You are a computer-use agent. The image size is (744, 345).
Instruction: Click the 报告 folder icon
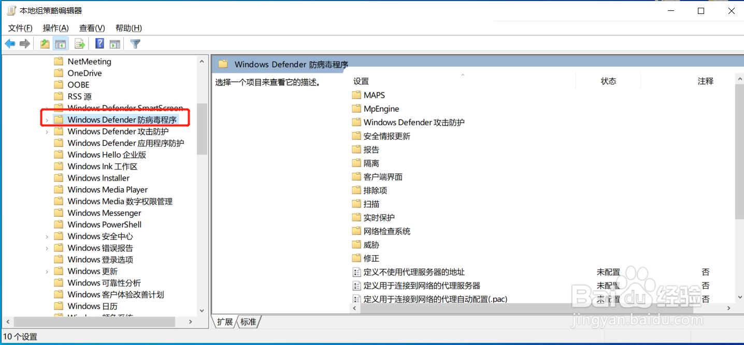356,149
